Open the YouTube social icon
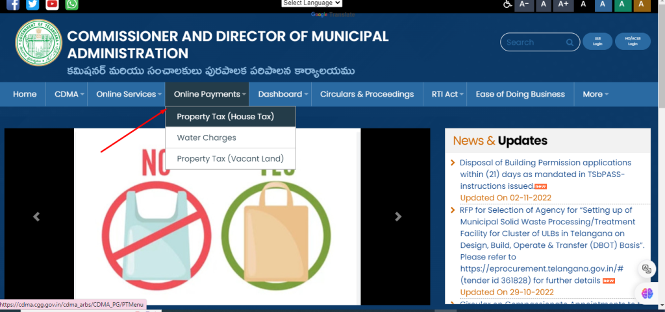 (x=52, y=5)
